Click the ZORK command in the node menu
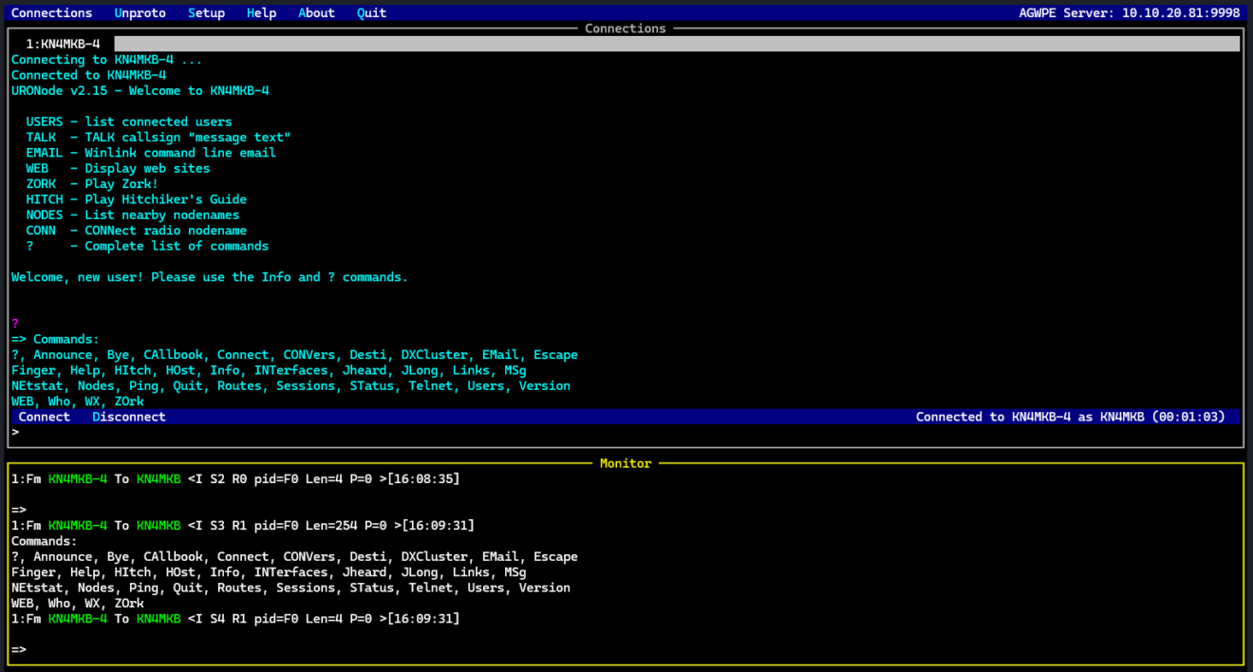1253x672 pixels. 41,183
